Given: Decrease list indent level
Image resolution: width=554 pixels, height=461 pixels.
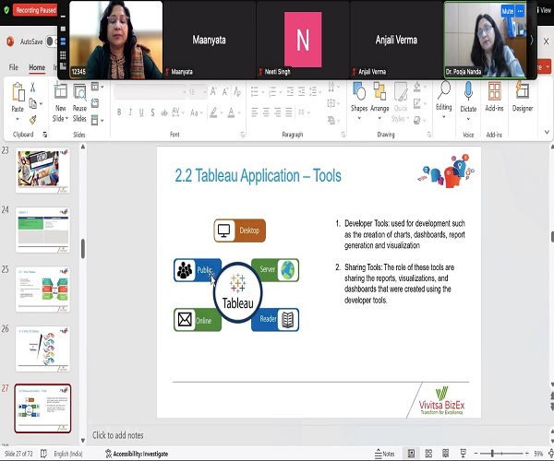Looking at the screenshot, I should pos(290,92).
